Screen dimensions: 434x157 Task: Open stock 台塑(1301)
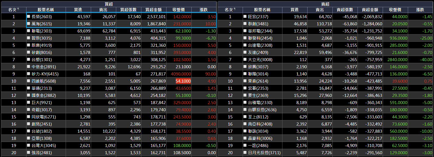pos(42,60)
